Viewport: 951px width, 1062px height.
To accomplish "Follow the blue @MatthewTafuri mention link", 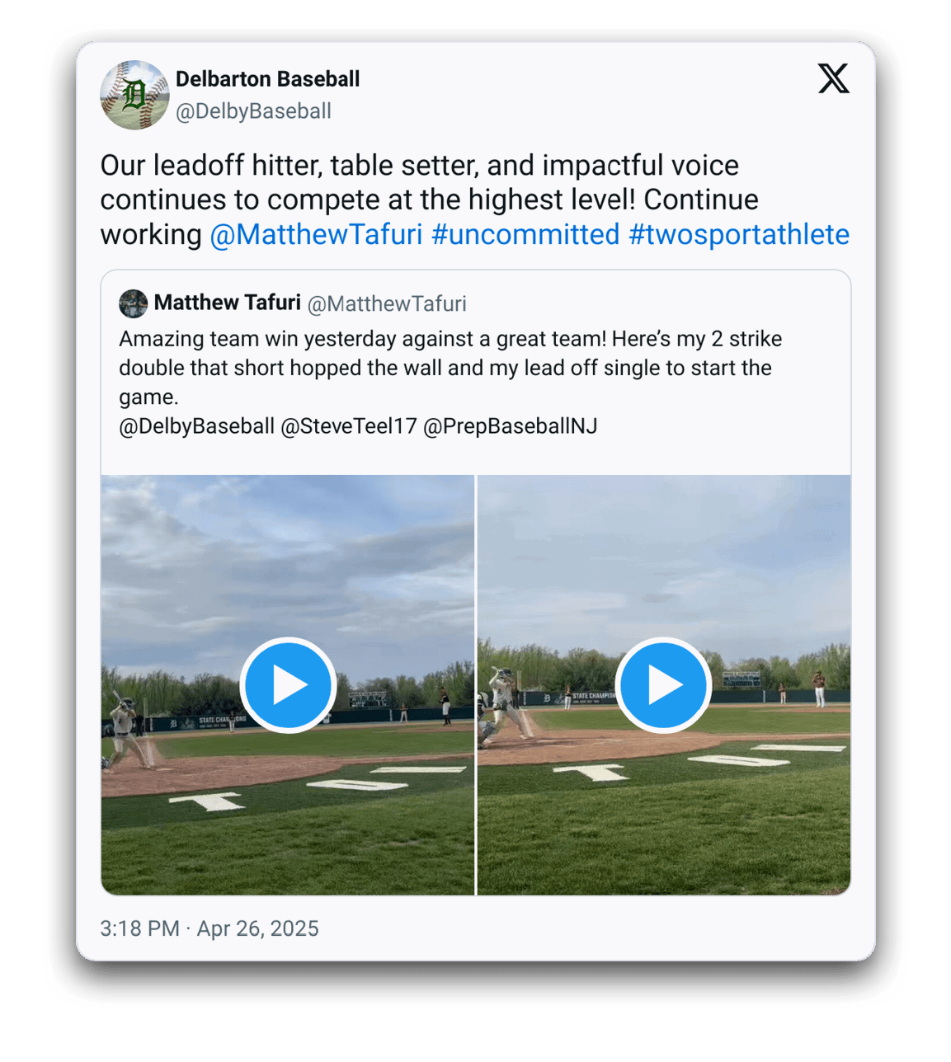I will (317, 235).
